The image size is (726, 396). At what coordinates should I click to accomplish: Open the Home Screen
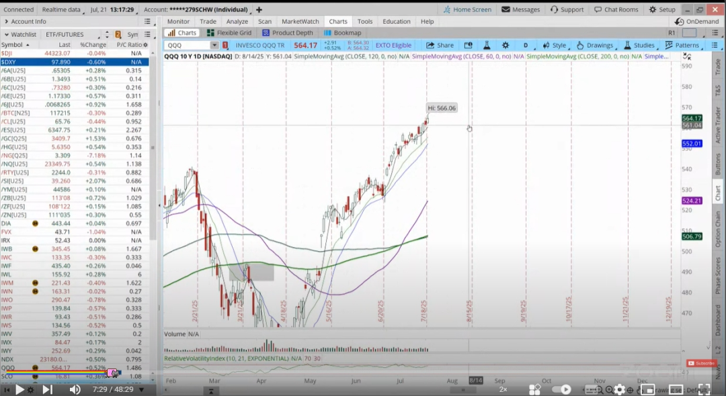pyautogui.click(x=467, y=9)
